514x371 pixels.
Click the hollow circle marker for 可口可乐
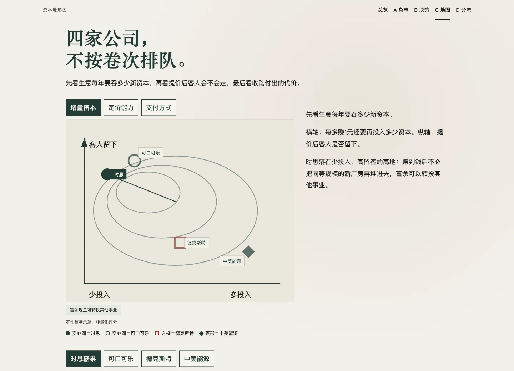[134, 161]
